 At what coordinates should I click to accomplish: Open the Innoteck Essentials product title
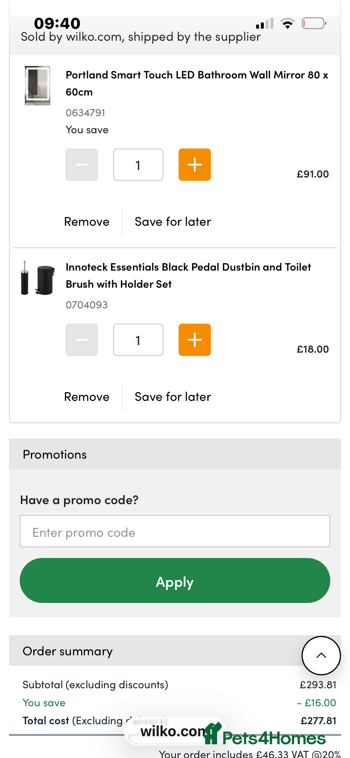(188, 275)
